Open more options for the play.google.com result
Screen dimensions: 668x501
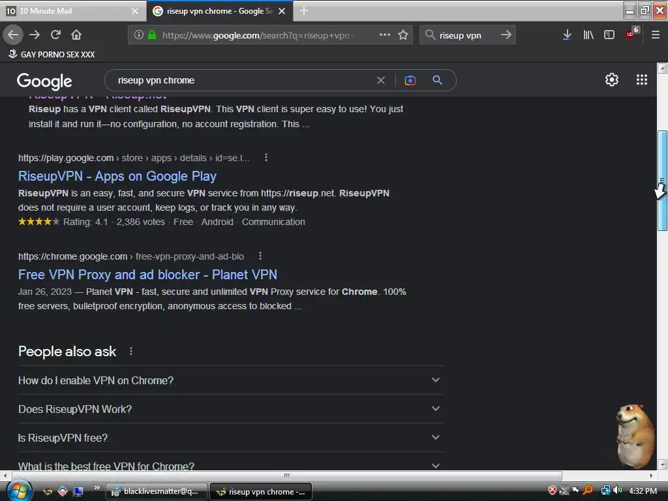(266, 158)
